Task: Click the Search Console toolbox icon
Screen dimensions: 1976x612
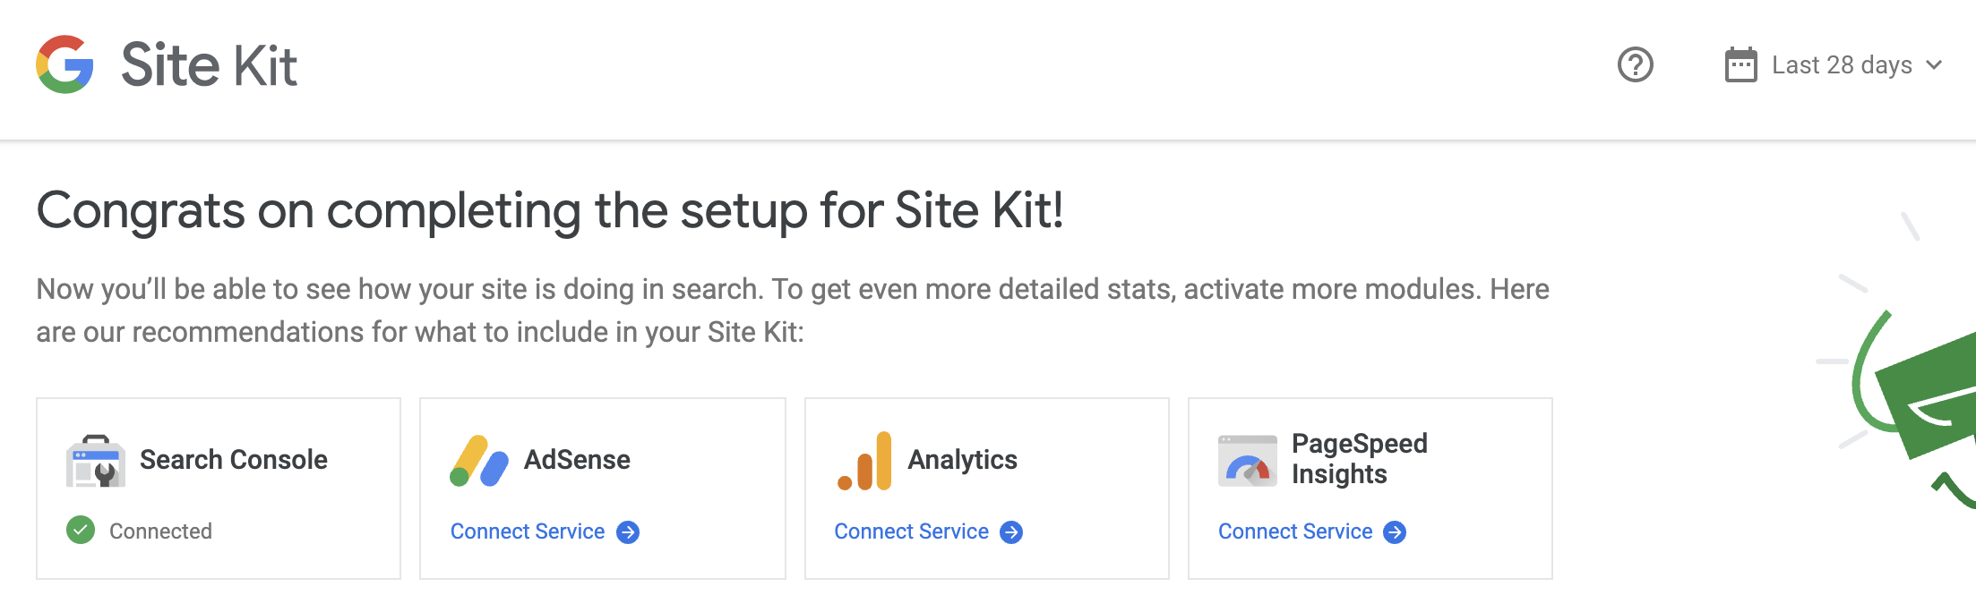Action: click(x=95, y=461)
